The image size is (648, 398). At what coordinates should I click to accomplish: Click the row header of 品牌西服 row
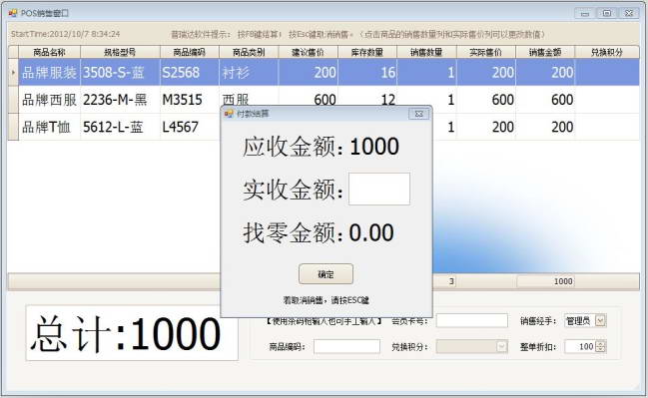pos(13,100)
